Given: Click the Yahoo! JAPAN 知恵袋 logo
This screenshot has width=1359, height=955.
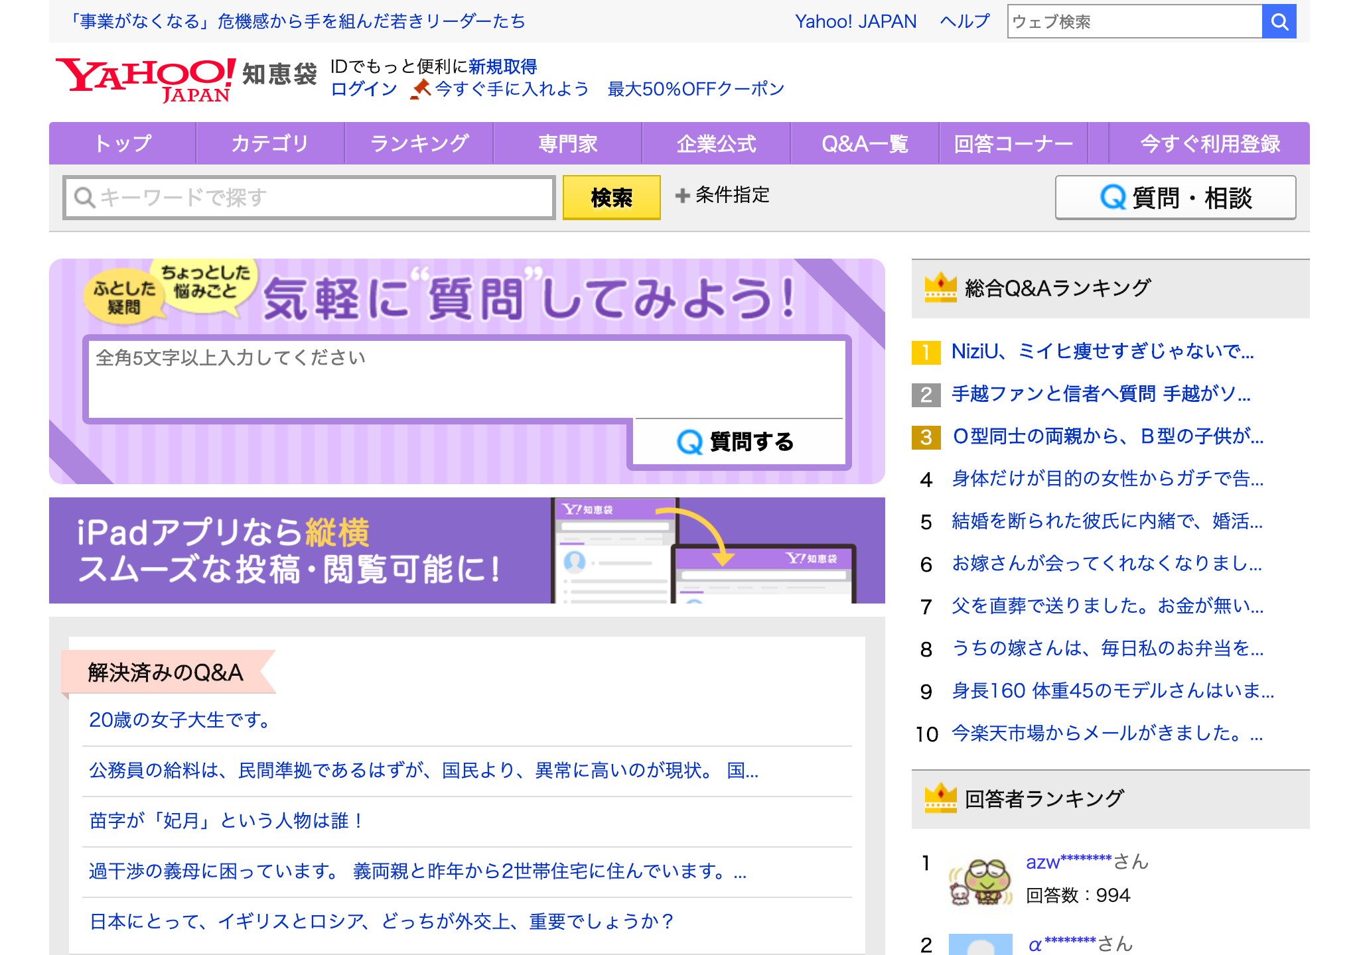Looking at the screenshot, I should pos(186,80).
